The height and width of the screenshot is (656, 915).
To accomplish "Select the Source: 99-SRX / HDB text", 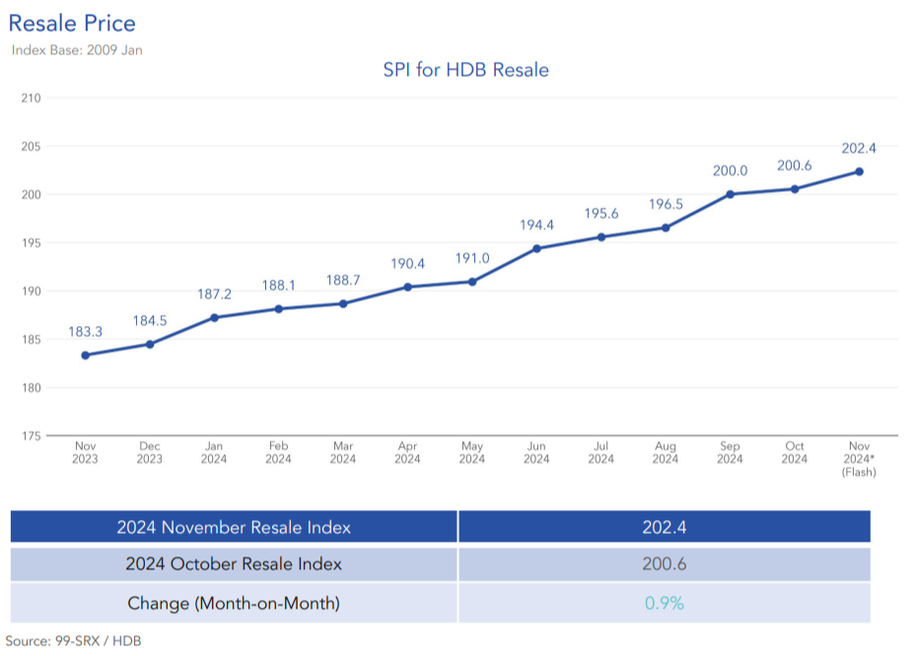I will point(74,640).
